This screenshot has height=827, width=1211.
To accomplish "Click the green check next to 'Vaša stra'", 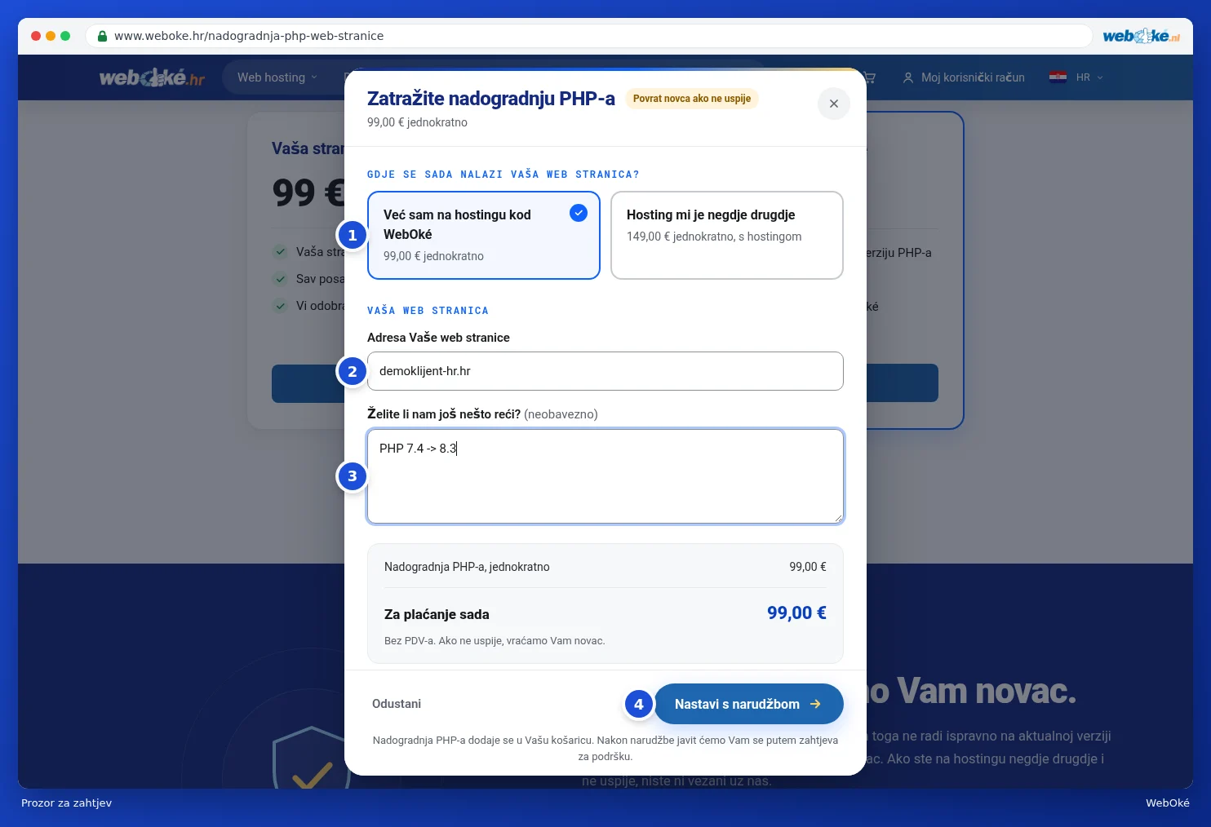I will 280,252.
